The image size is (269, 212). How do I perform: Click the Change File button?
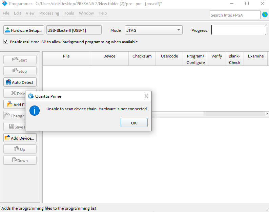[x=15, y=116]
